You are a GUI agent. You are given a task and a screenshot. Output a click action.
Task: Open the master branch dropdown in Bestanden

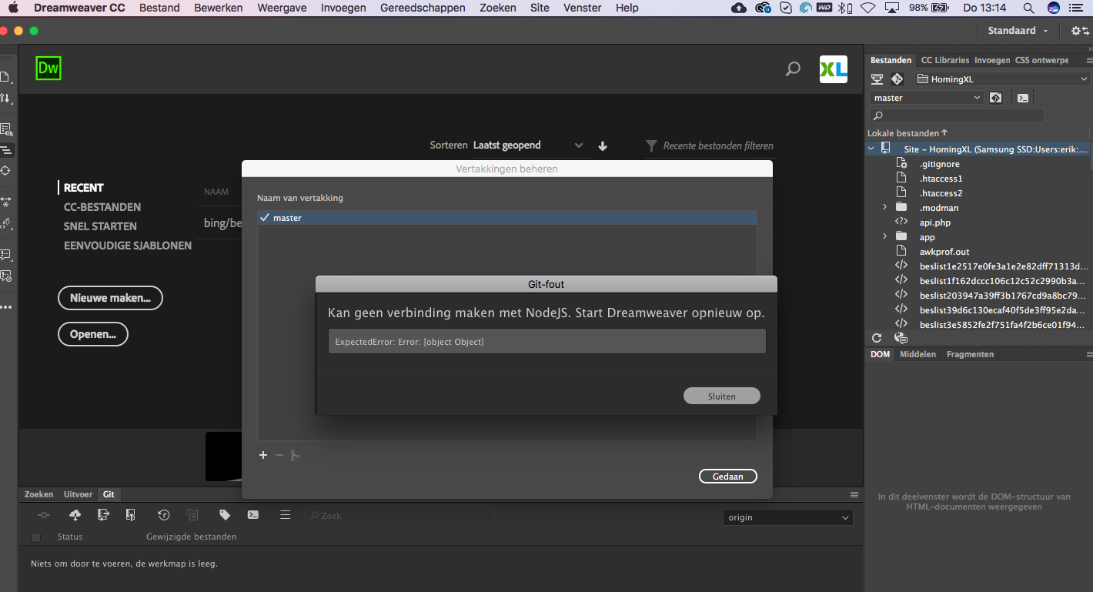point(927,98)
